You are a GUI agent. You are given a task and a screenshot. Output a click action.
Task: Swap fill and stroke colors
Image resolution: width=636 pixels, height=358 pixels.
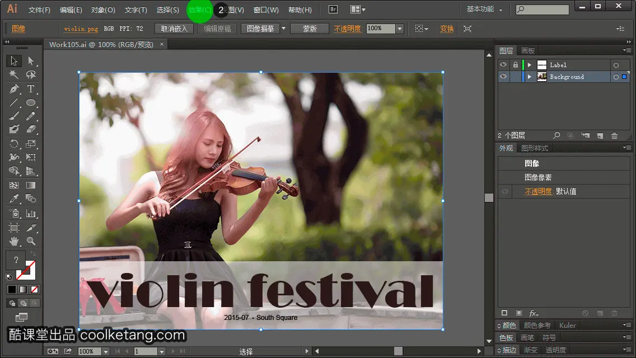coord(33,253)
